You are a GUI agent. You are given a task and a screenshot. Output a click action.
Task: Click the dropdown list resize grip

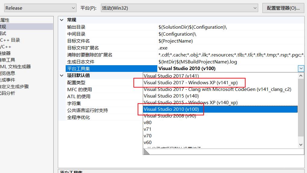pos(146,152)
